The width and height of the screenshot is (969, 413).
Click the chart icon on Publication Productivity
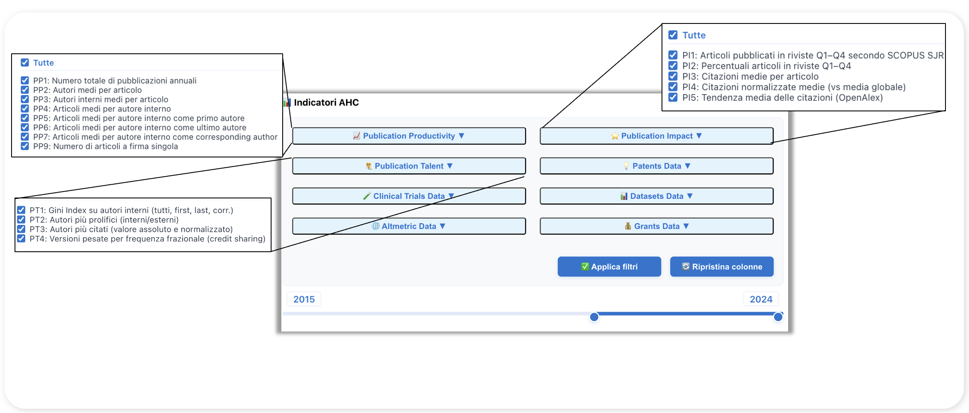click(356, 136)
